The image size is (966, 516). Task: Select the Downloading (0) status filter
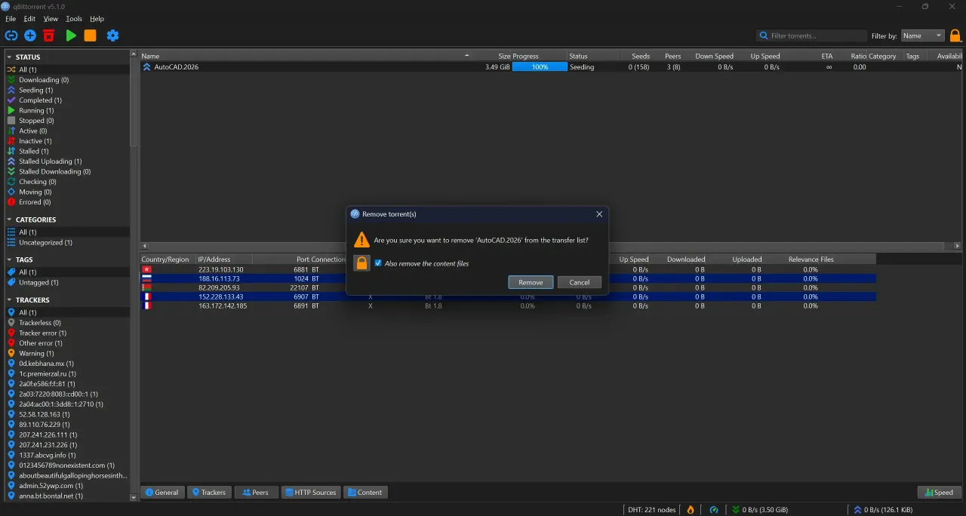tap(44, 80)
